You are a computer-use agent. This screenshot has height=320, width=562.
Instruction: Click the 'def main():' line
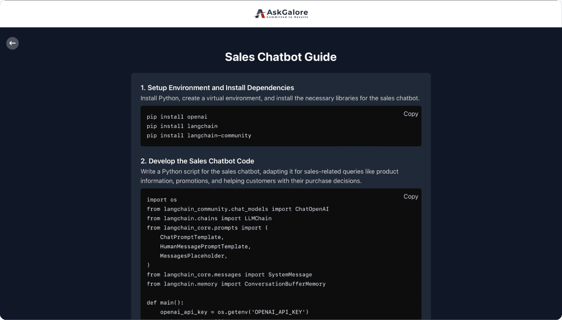click(x=165, y=303)
